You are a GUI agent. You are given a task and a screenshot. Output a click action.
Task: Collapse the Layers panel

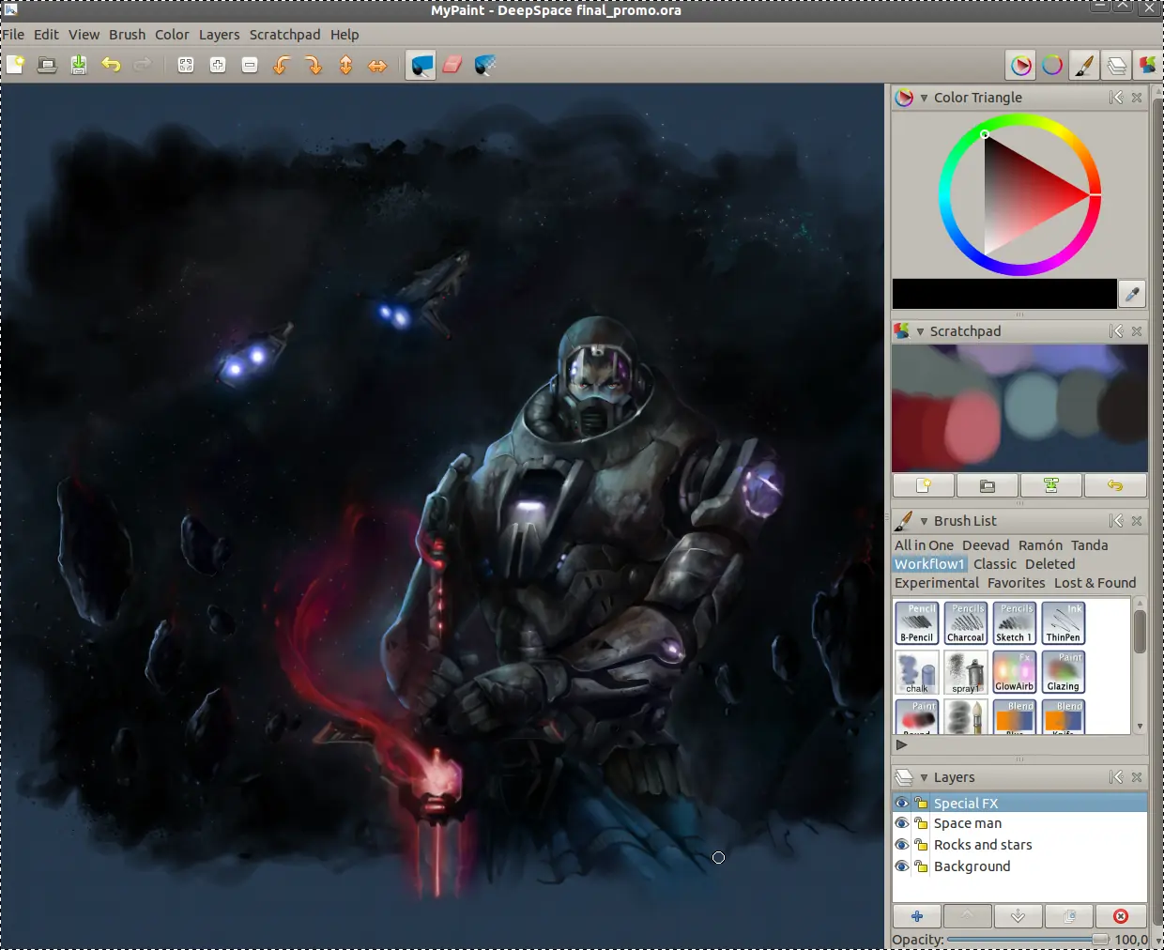pyautogui.click(x=925, y=777)
